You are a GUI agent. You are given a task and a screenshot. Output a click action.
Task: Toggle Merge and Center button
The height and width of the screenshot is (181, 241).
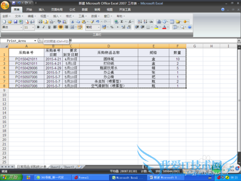tap(72, 27)
